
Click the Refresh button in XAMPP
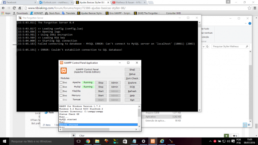(132, 91)
